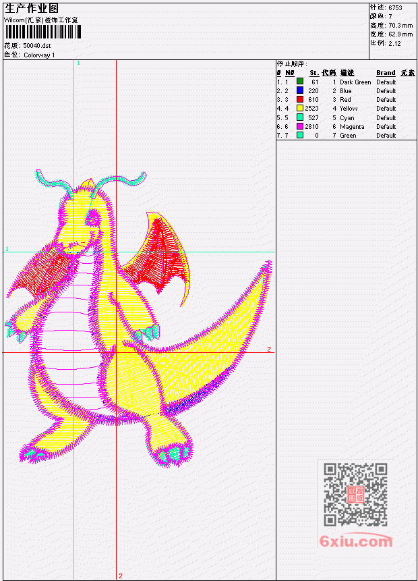Click the '停止顺序:' heading
Screen dimensions: 418x581
point(293,63)
